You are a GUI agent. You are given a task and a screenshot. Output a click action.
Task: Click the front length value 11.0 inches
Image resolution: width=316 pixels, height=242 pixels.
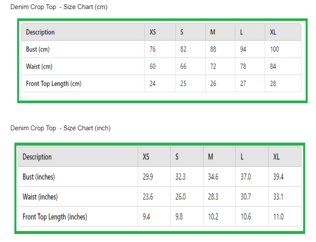tap(278, 217)
